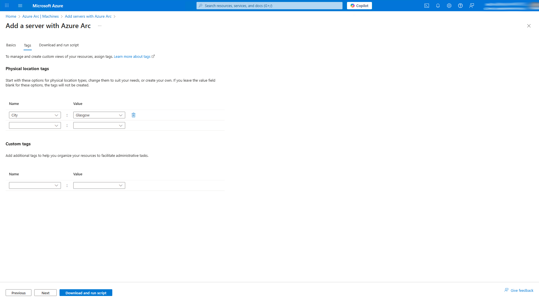Delete the City tag row
539x303 pixels.
click(x=133, y=115)
